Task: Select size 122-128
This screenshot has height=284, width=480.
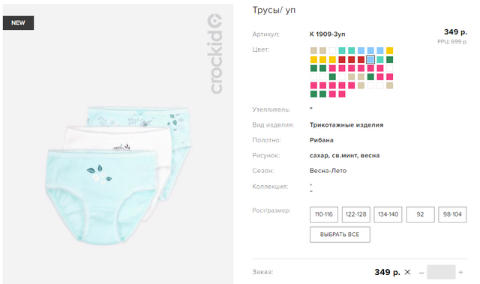Action: (355, 214)
